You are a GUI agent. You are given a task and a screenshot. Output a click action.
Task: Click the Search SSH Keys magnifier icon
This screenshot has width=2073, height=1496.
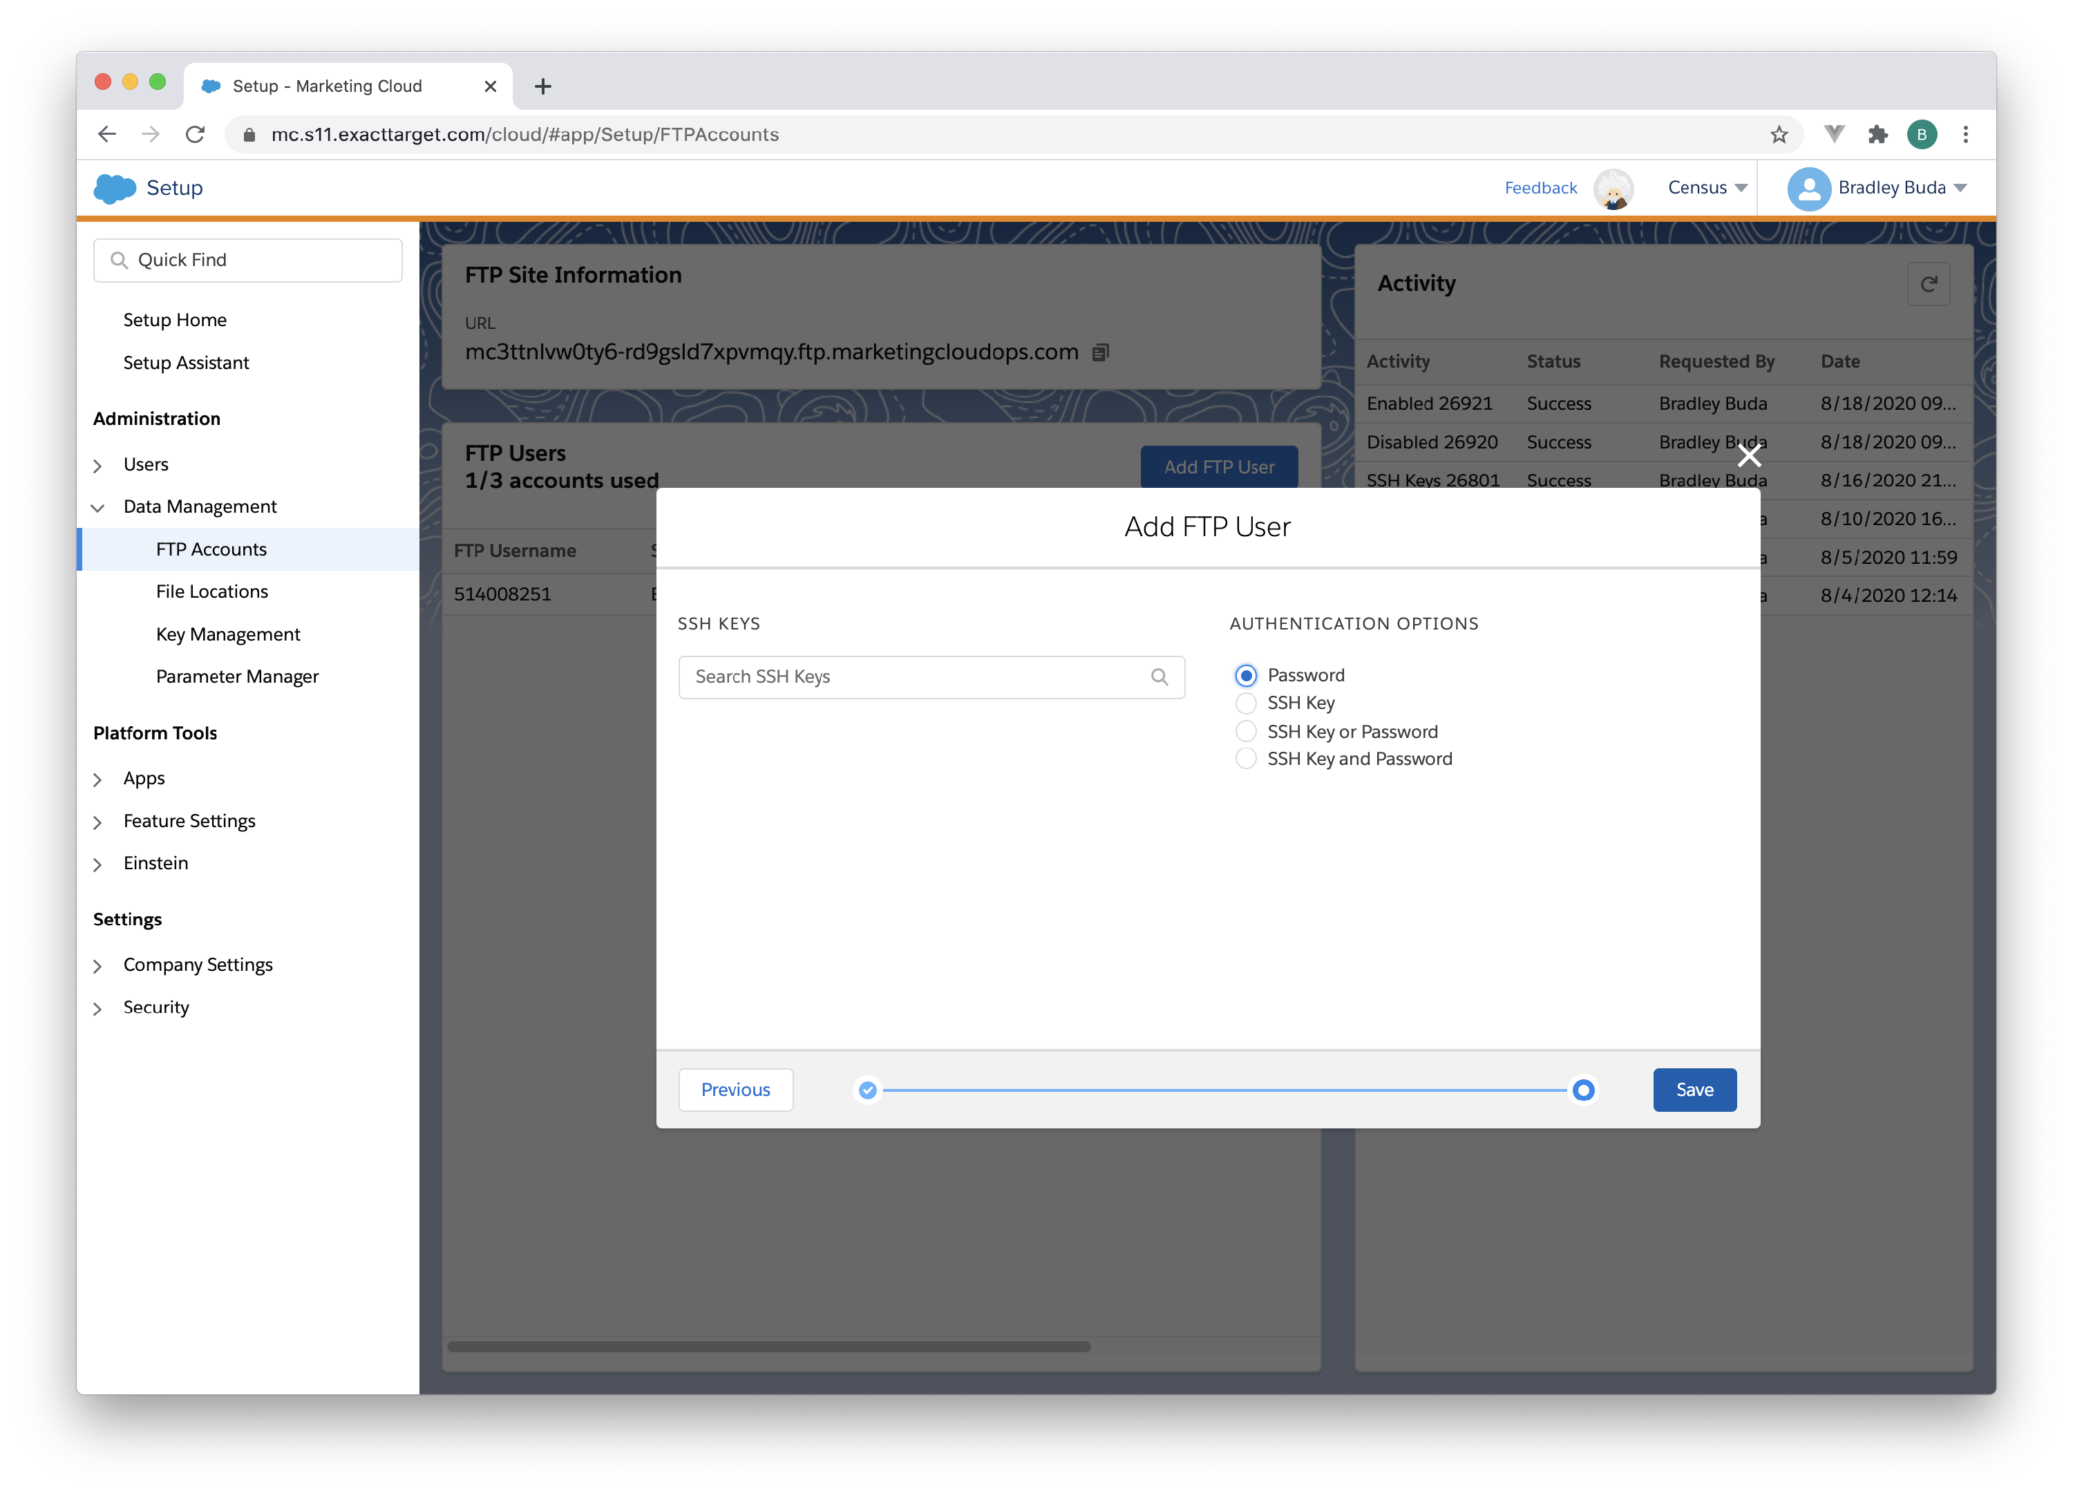pos(1159,677)
